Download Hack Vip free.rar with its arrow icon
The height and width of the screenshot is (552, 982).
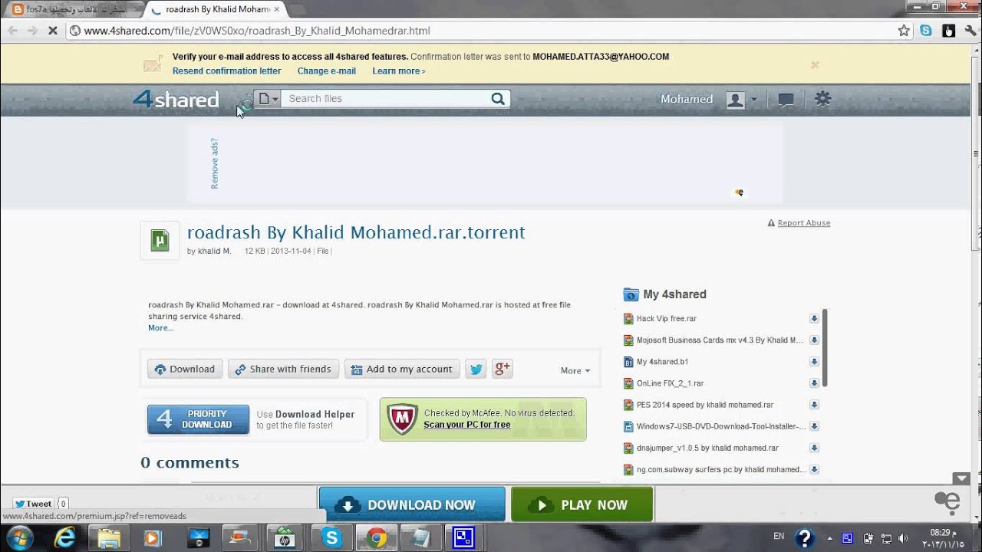point(814,318)
